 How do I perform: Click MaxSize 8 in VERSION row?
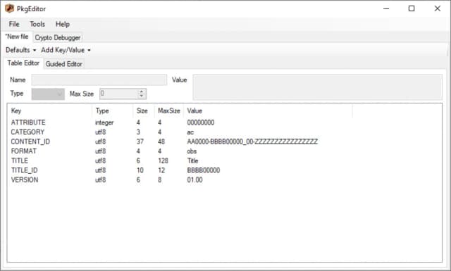coord(160,180)
